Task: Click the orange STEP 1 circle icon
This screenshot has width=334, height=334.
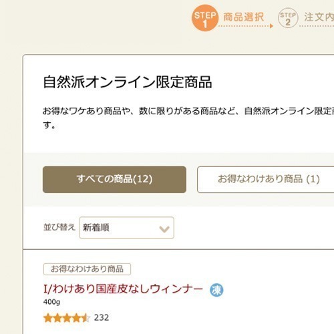Action: pyautogui.click(x=205, y=18)
